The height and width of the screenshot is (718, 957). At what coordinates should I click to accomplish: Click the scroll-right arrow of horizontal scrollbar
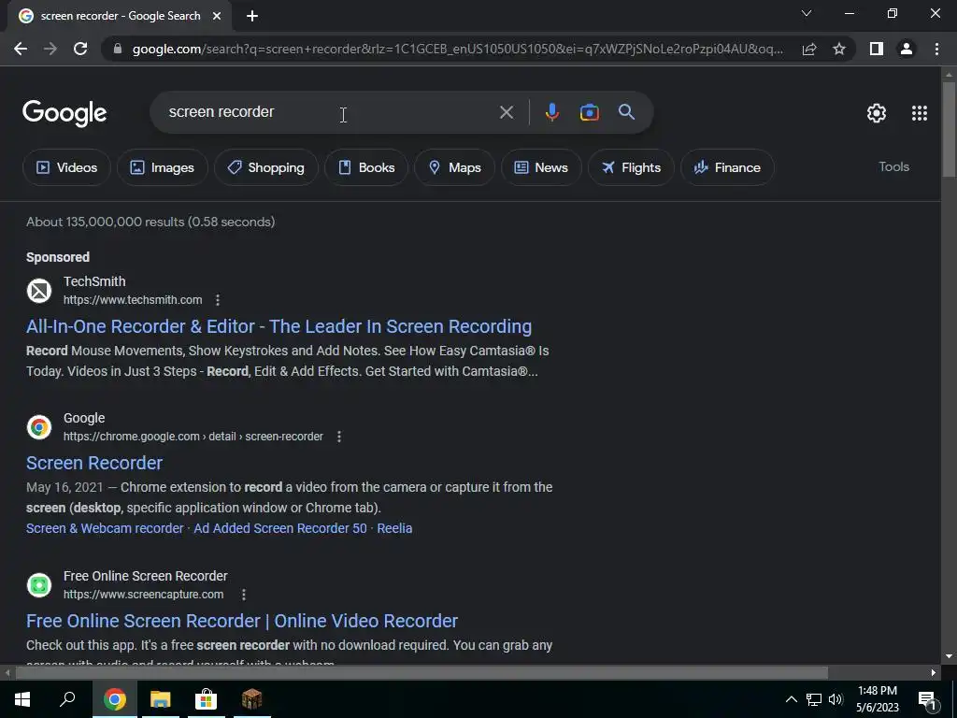click(x=934, y=673)
